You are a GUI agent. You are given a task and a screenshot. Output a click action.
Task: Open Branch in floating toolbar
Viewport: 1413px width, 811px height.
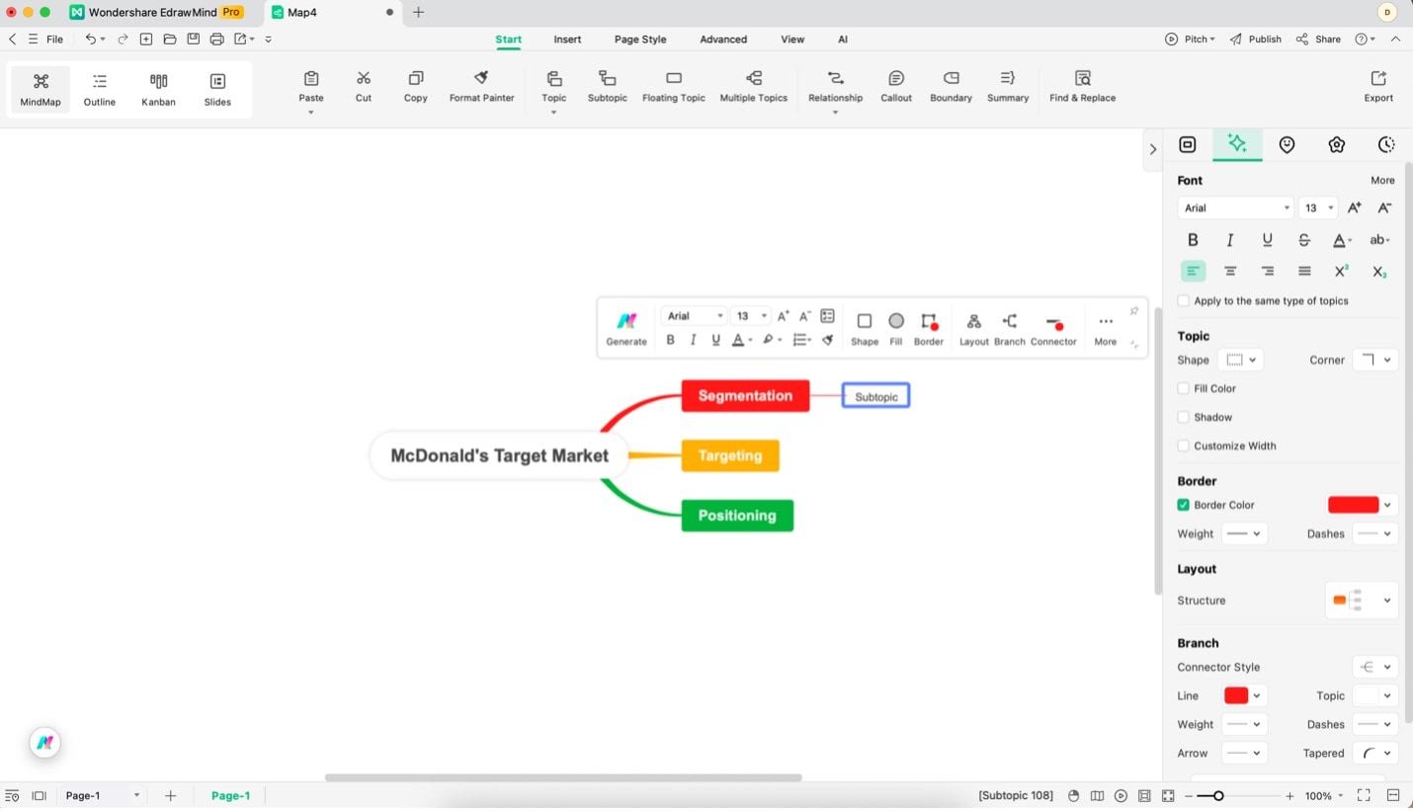pyautogui.click(x=1010, y=329)
